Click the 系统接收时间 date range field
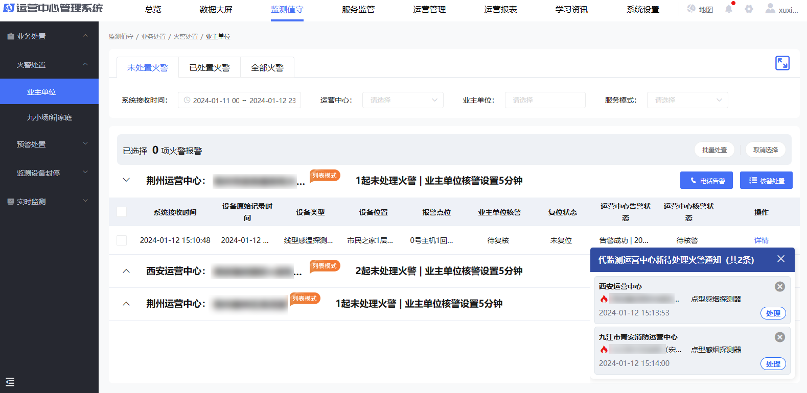This screenshot has width=807, height=393. point(239,100)
